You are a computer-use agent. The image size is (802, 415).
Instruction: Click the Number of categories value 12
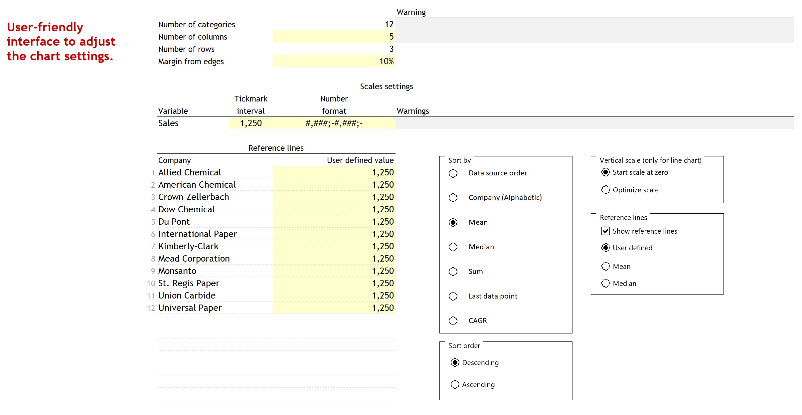click(389, 24)
